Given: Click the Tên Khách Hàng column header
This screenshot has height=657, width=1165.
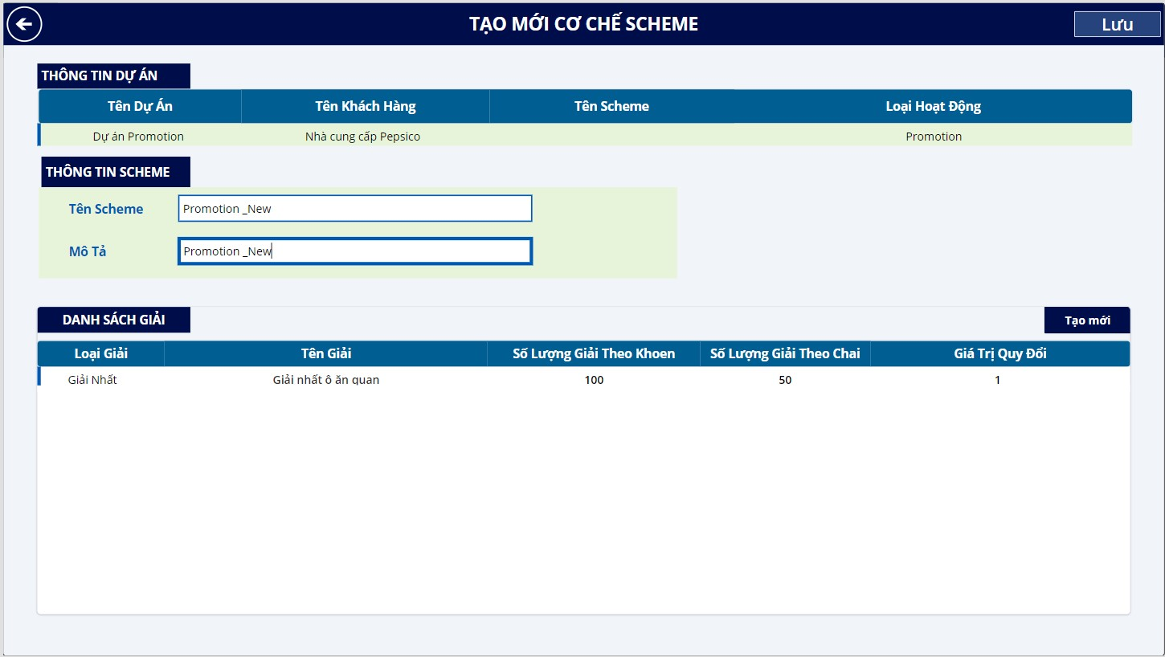Looking at the screenshot, I should click(366, 106).
